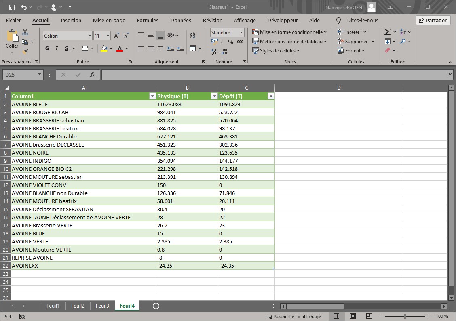
Task: Click the increase font size icon
Action: (x=116, y=36)
